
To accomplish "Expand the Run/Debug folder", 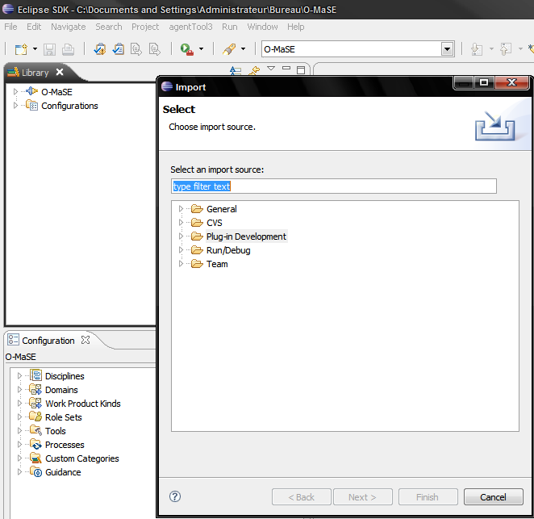I will coord(181,250).
